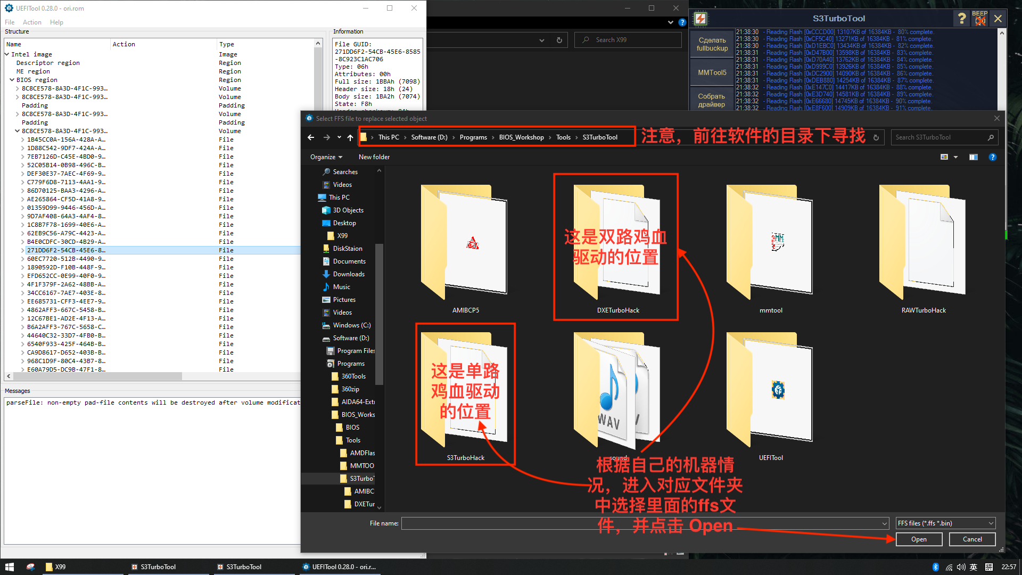Refresh the background Explorer window

pos(559,40)
